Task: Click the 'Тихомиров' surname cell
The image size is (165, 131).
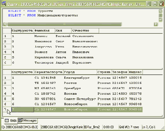Action: coord(44,63)
